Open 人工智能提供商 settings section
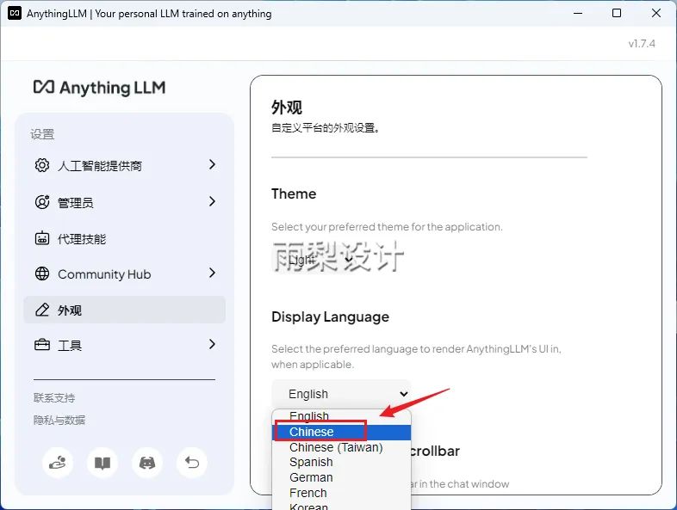Viewport: 677px width, 510px height. point(124,165)
